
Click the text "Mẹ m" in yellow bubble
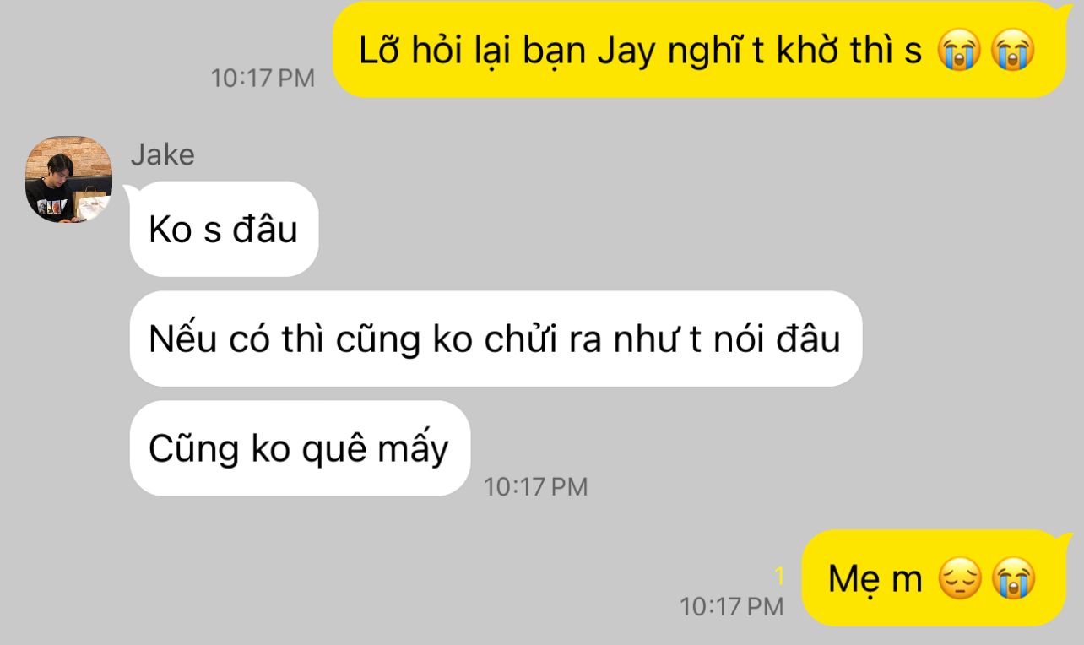(x=875, y=579)
